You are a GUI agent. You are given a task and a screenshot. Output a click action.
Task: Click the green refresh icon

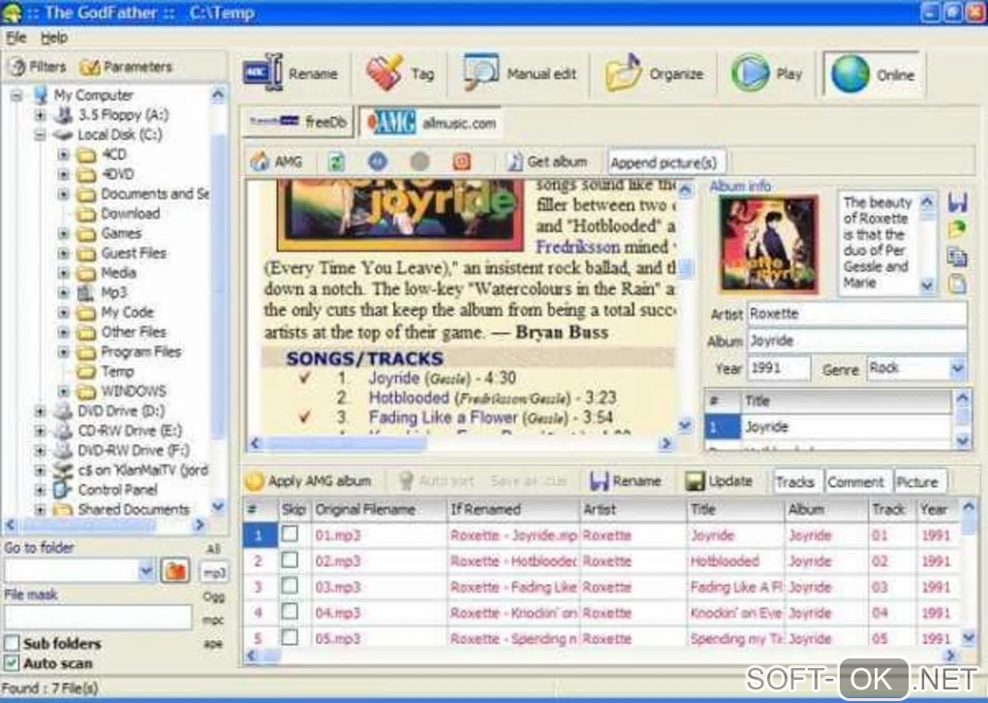336,162
